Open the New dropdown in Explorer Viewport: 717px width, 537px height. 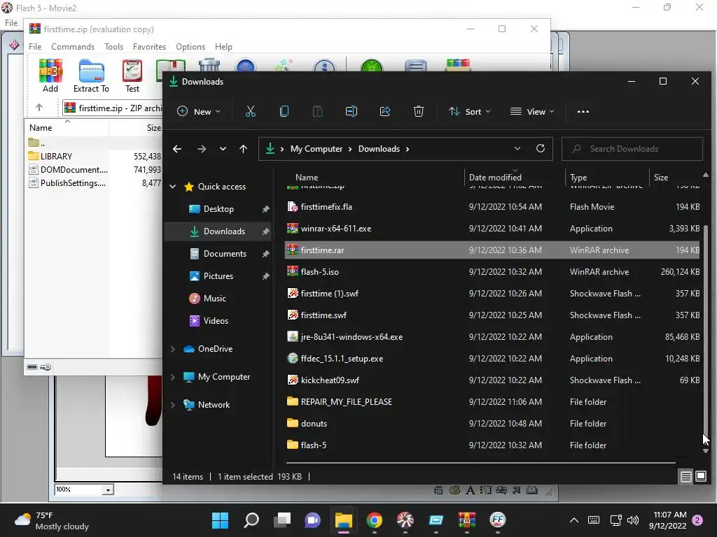click(198, 111)
